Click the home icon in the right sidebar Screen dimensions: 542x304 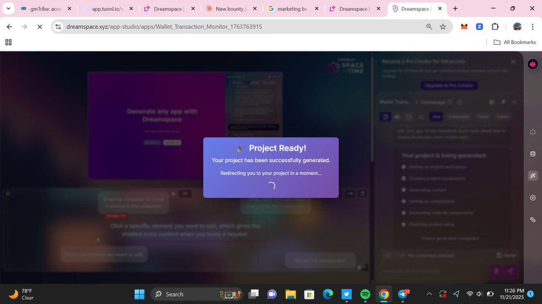pyautogui.click(x=533, y=132)
